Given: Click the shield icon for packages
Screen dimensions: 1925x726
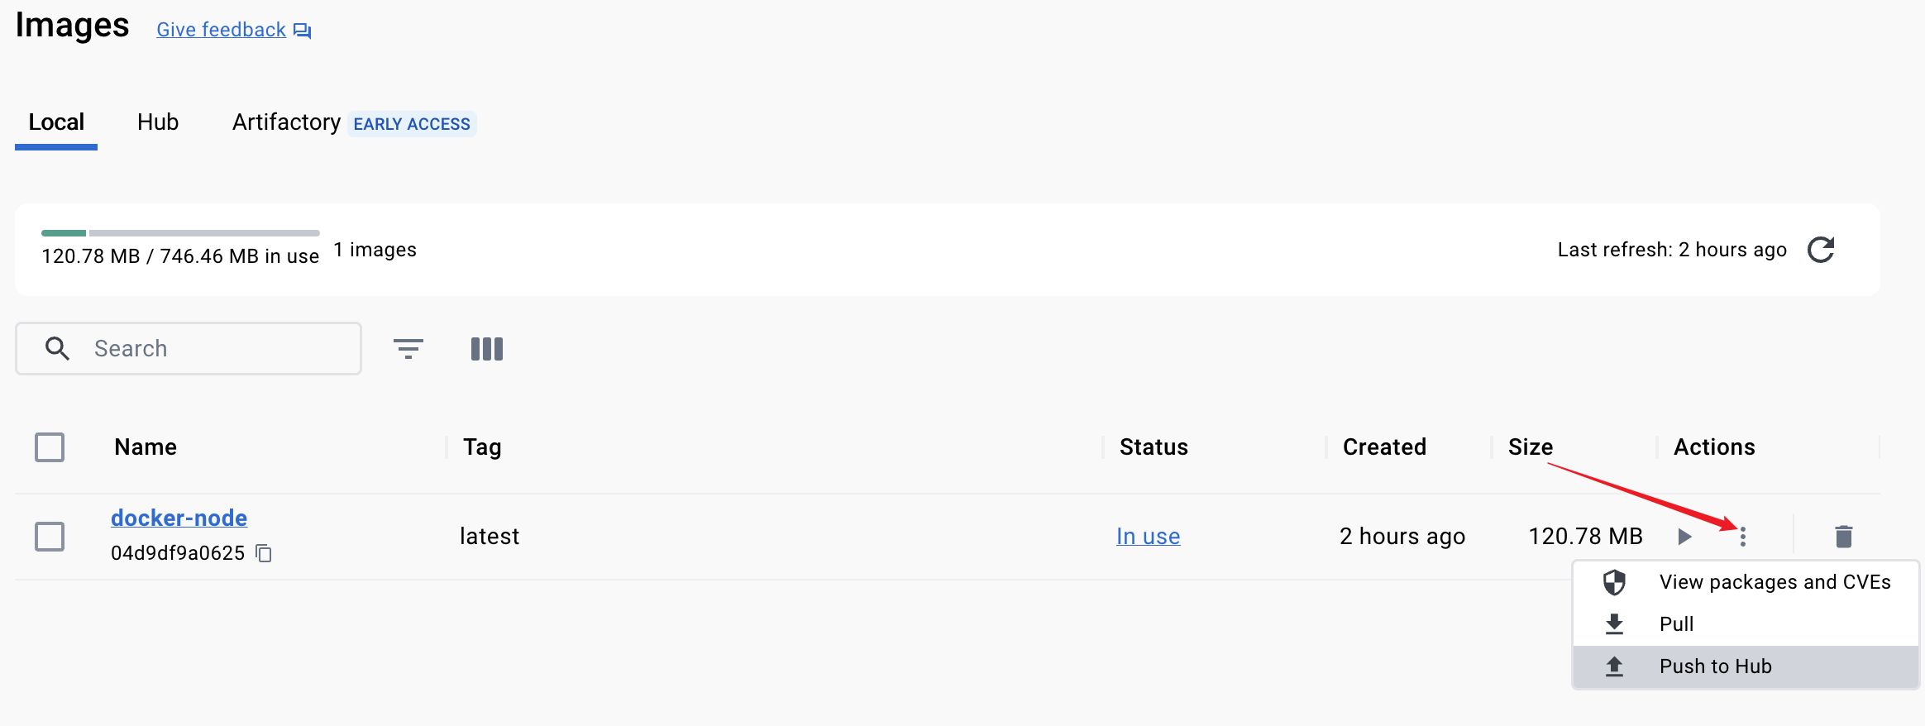Looking at the screenshot, I should tap(1614, 582).
